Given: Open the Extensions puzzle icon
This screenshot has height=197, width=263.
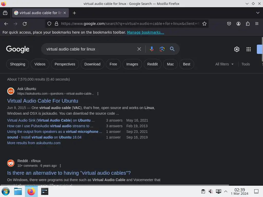Looking at the screenshot, I should 248,24.
